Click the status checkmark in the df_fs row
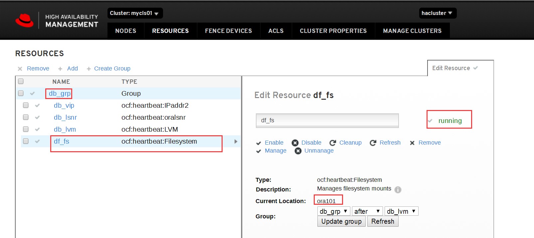This screenshot has width=534, height=238. (37, 141)
